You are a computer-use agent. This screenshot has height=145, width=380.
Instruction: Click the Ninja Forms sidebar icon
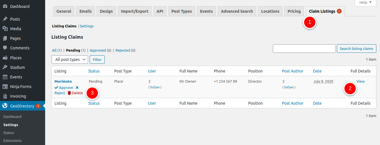pos(5,87)
